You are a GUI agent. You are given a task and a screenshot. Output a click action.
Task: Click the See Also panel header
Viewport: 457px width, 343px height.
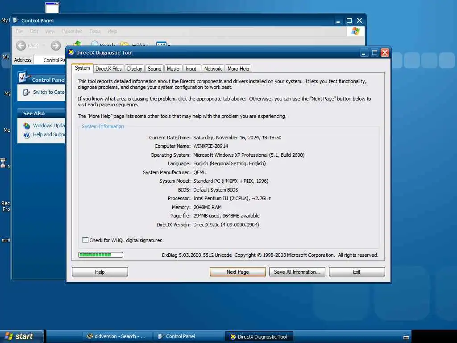(42, 113)
